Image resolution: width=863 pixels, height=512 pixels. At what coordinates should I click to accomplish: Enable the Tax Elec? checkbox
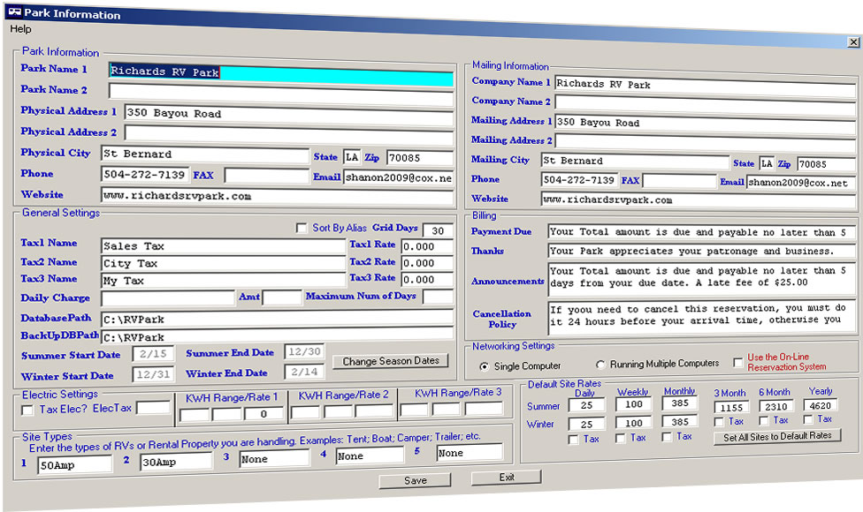27,410
